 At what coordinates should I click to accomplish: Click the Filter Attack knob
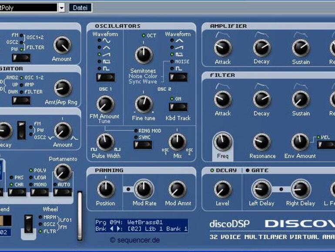tap(223, 99)
